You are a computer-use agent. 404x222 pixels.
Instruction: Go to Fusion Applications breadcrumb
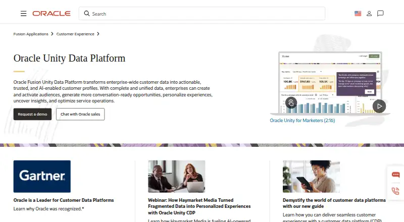31,34
